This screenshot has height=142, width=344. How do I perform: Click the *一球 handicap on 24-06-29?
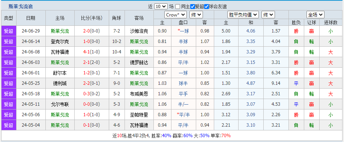pyautogui.click(x=183, y=31)
